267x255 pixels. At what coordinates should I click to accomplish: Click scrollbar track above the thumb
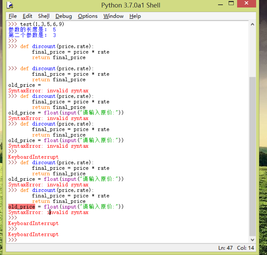click(252, 51)
